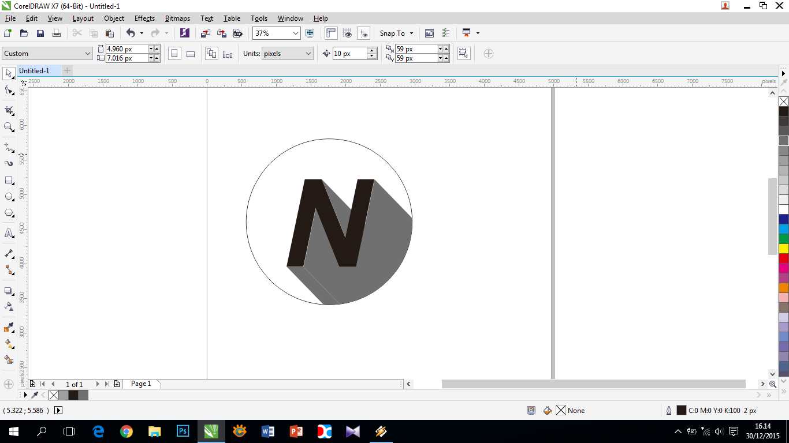The height and width of the screenshot is (443, 789).
Task: Add a new document tab with plus
Action: tap(67, 70)
